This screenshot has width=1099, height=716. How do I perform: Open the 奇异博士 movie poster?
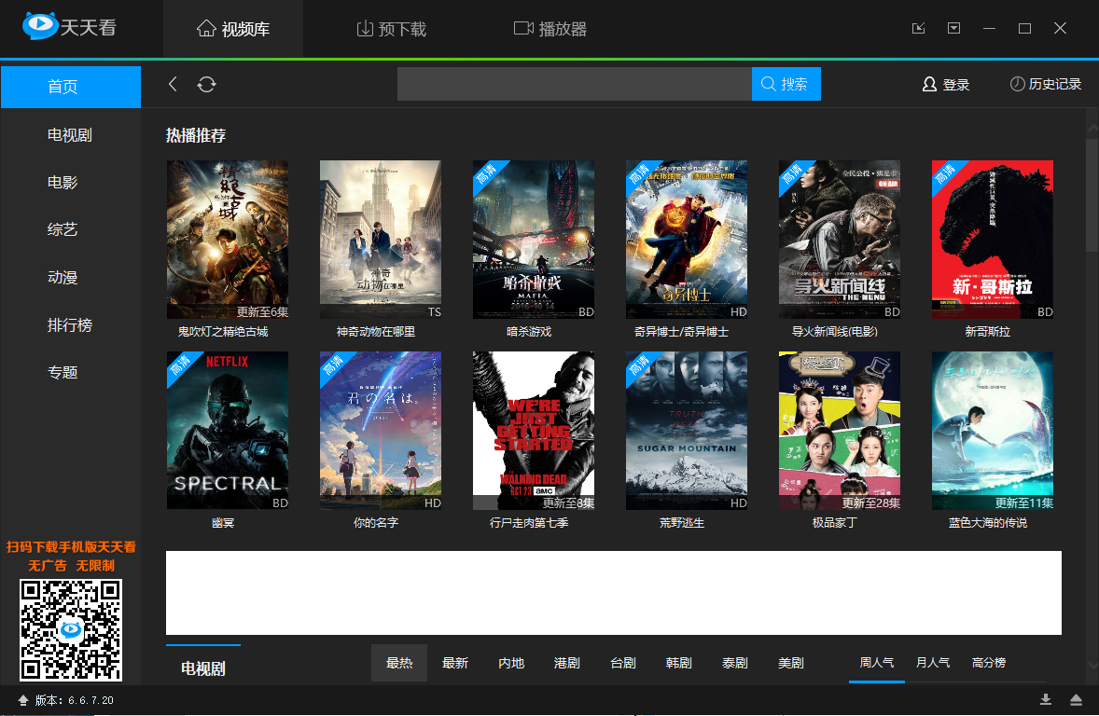tap(686, 240)
